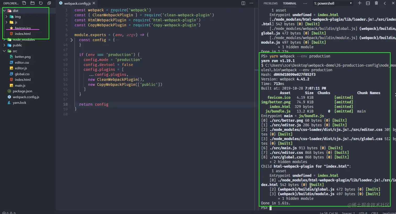Create a new folder from the Explorer toolbar
Viewport: 396px width, 214px height.
click(32, 3)
